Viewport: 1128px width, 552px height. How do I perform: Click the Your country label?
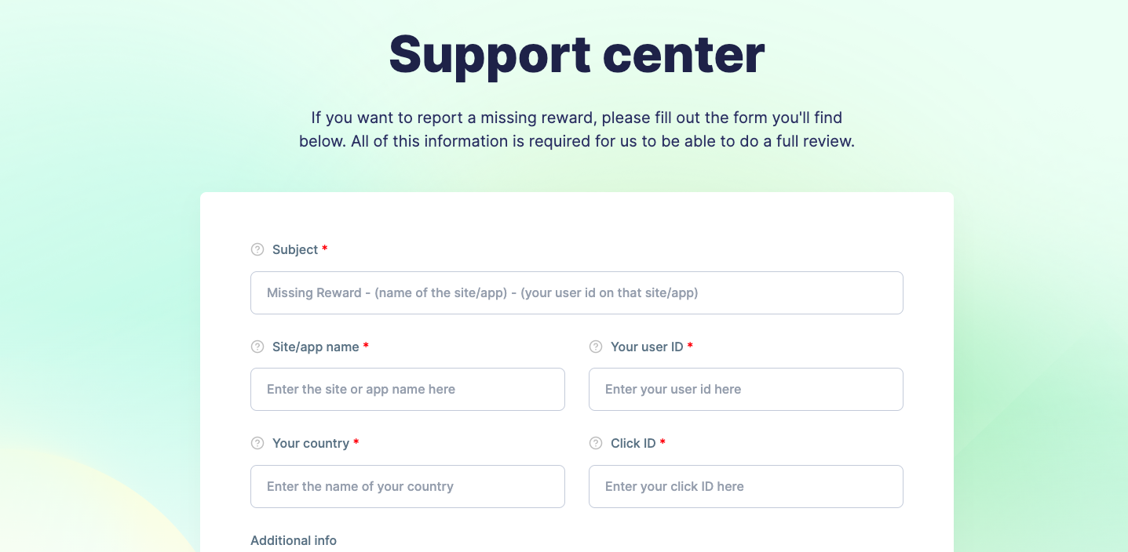(311, 443)
